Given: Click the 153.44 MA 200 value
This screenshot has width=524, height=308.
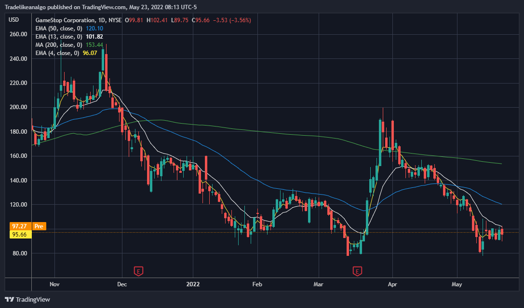Looking at the screenshot, I should pyautogui.click(x=94, y=45).
